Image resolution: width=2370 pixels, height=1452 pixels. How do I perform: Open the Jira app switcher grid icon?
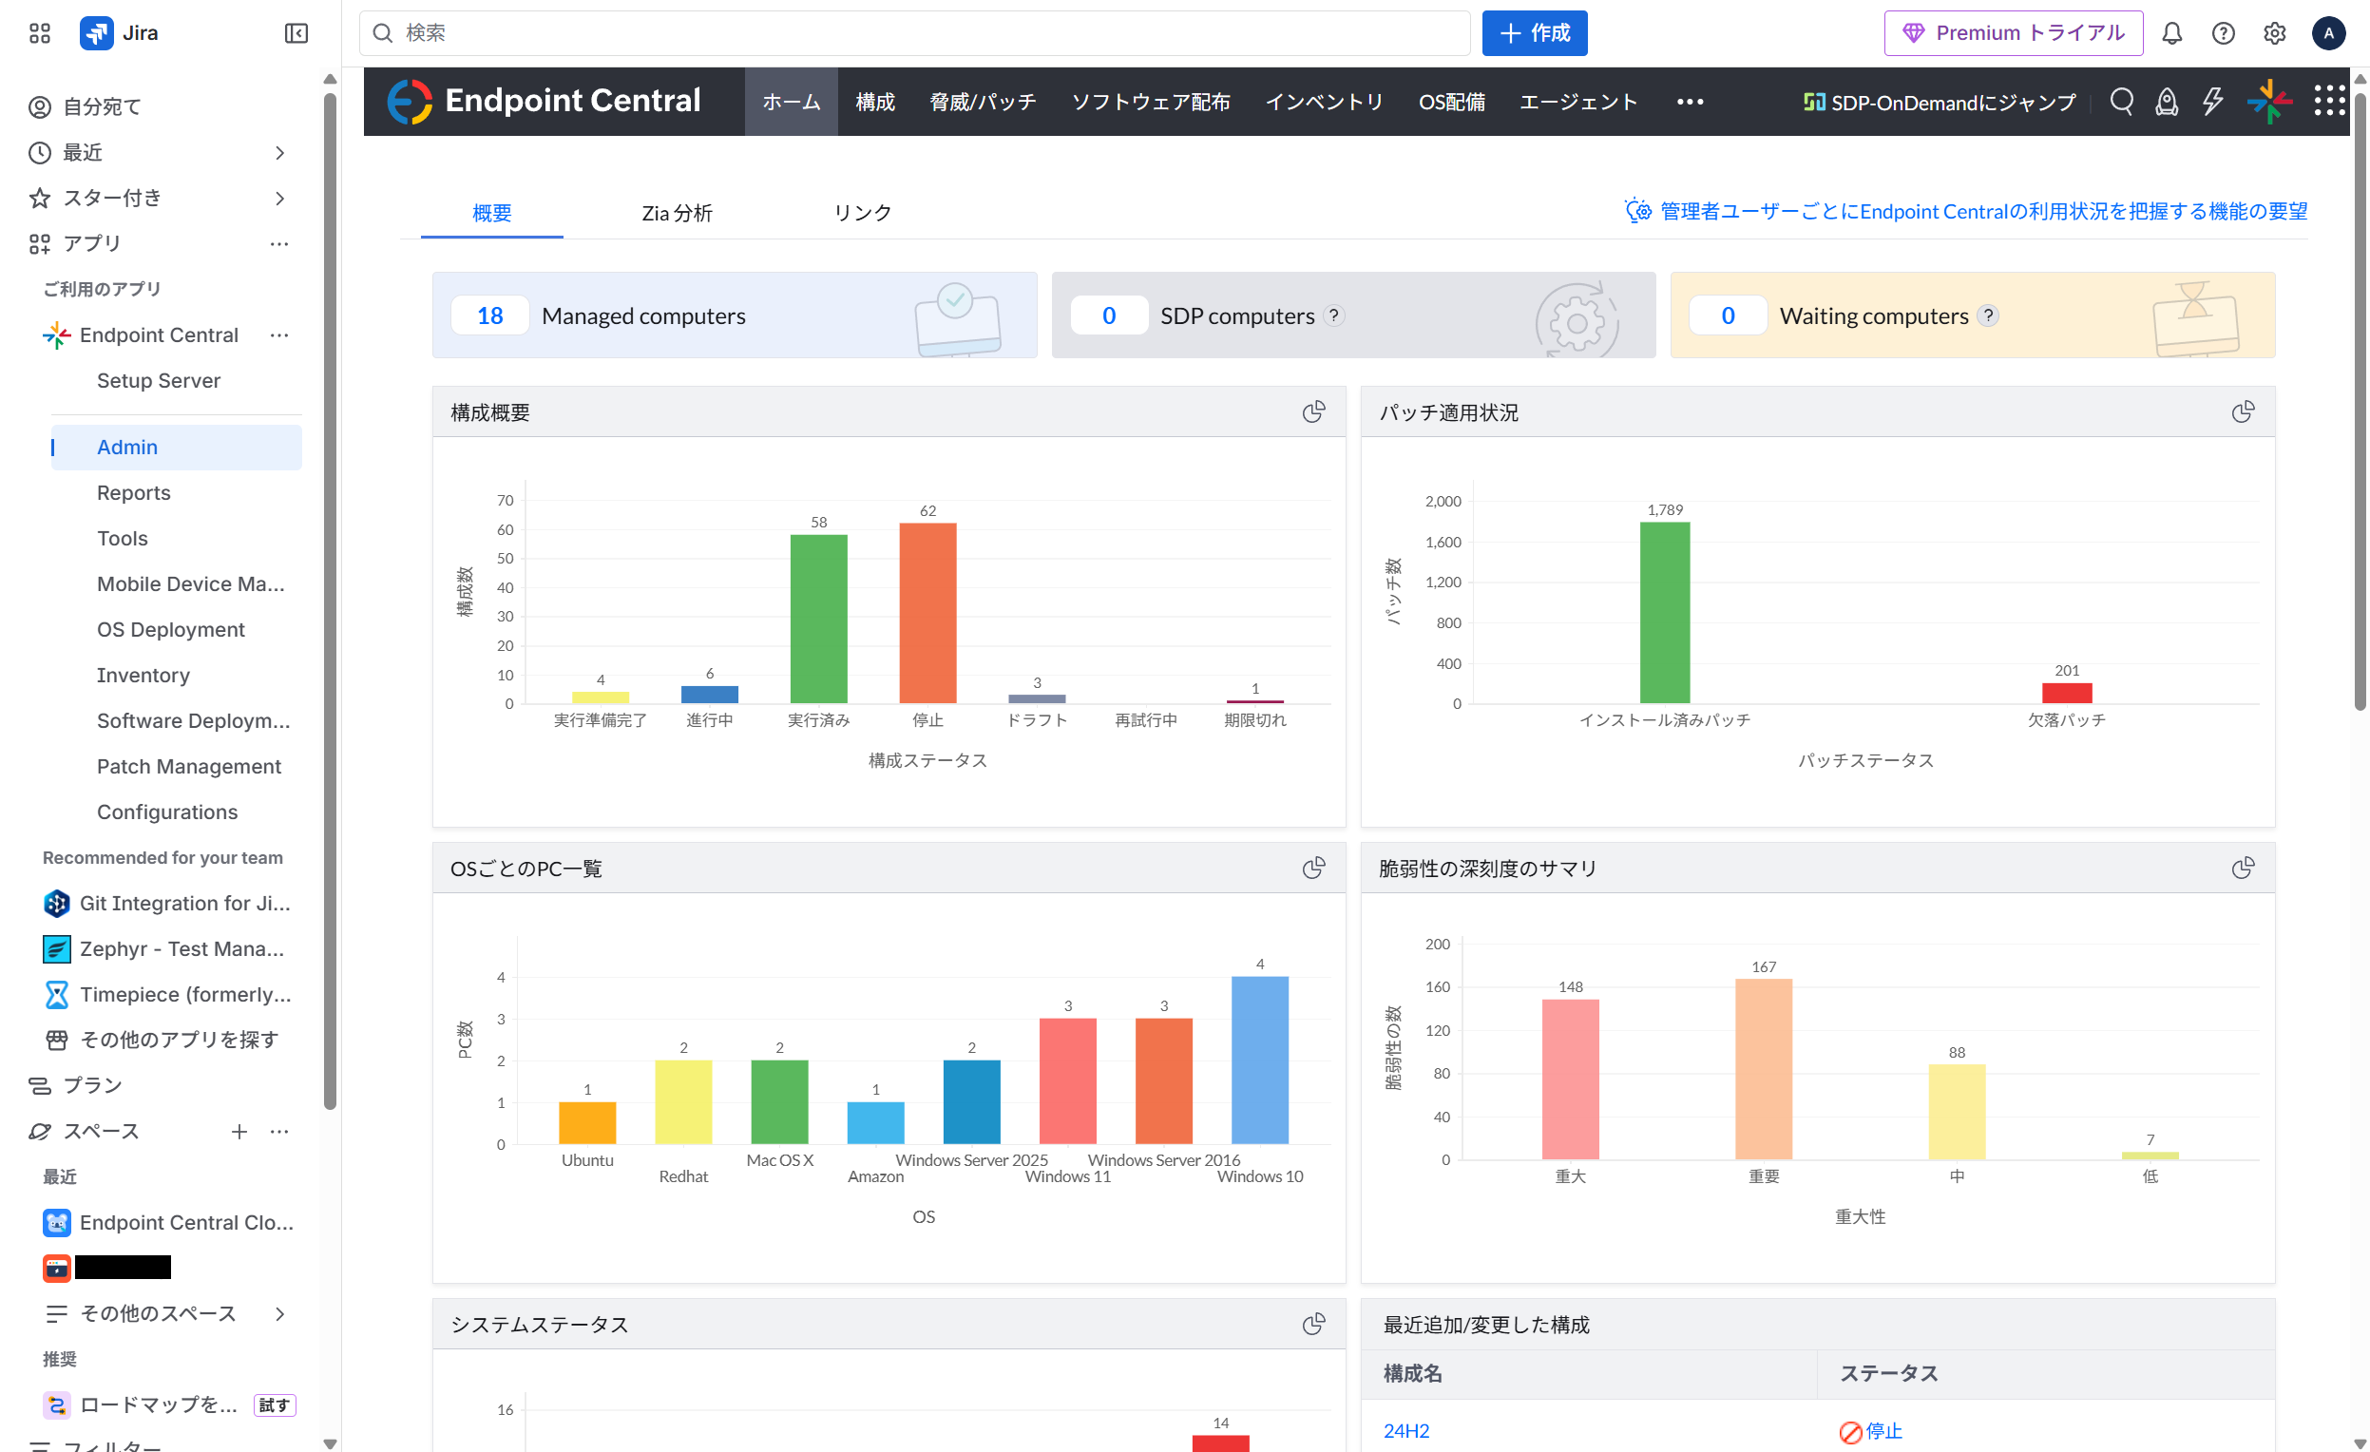pyautogui.click(x=39, y=33)
